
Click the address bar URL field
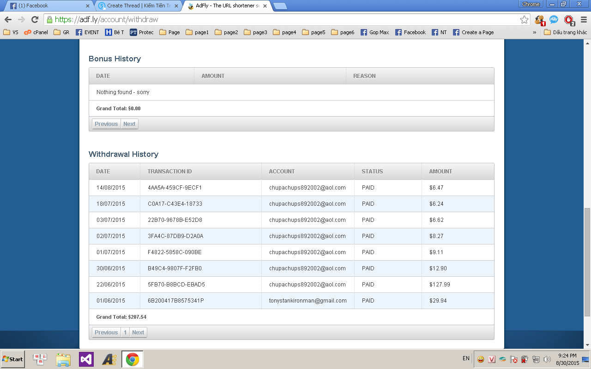pyautogui.click(x=286, y=20)
